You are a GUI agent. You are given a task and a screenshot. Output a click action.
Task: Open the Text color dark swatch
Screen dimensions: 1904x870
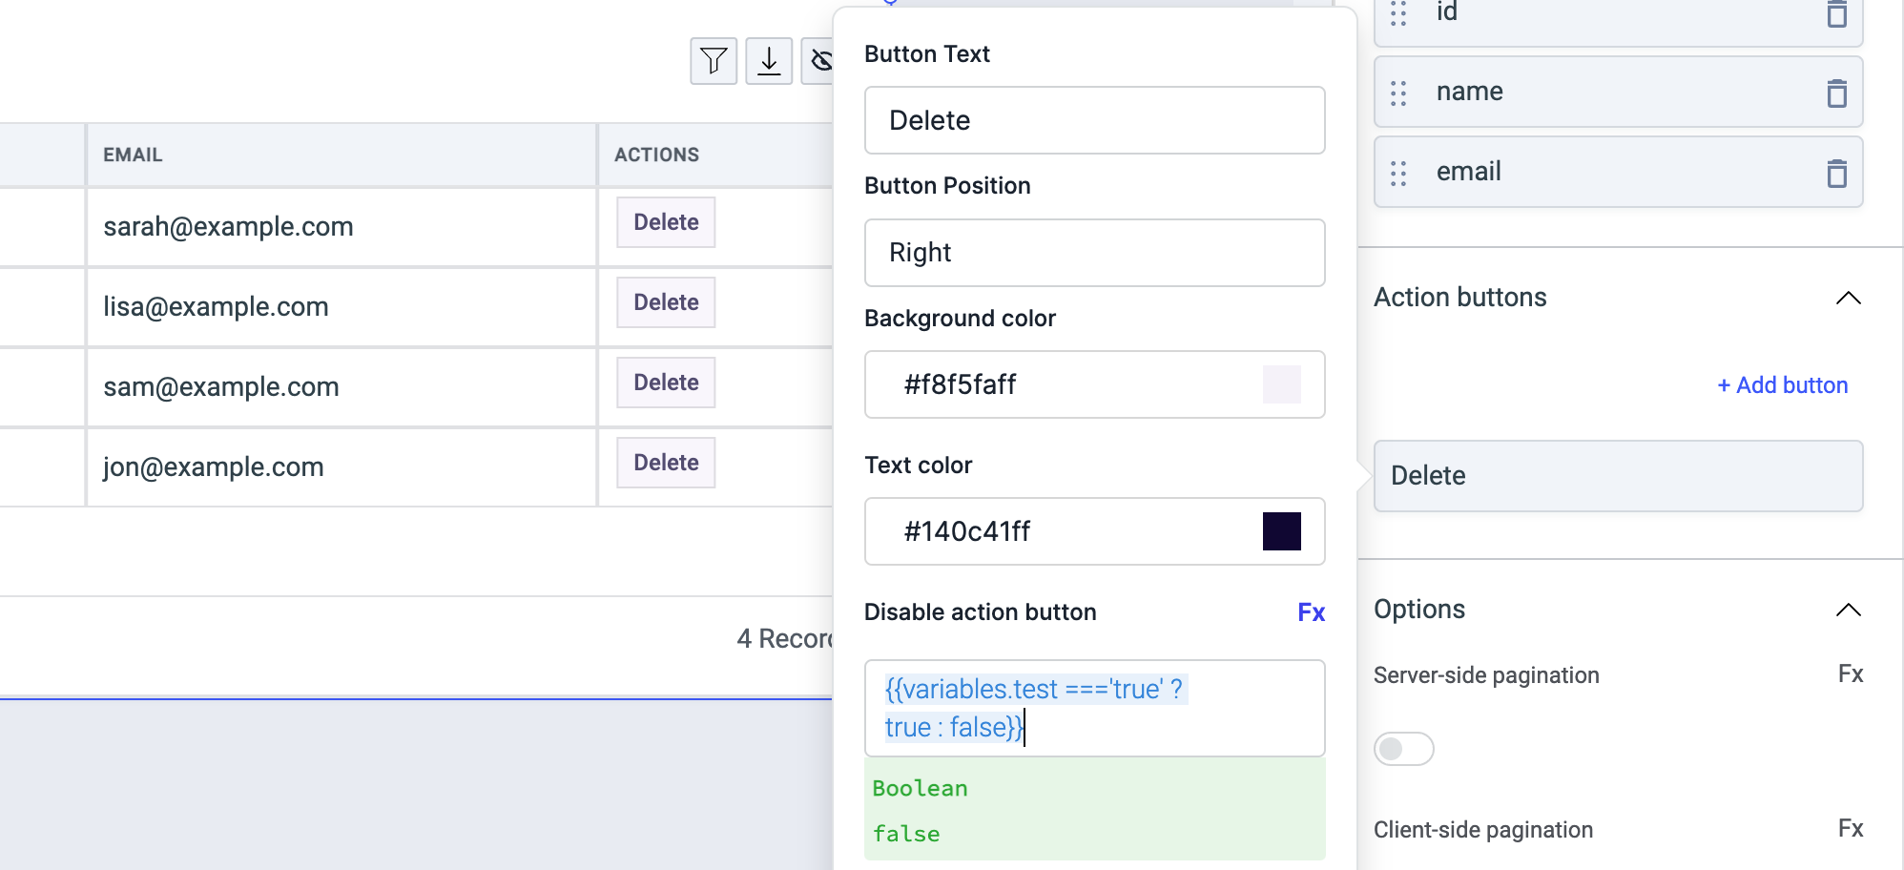point(1281,531)
